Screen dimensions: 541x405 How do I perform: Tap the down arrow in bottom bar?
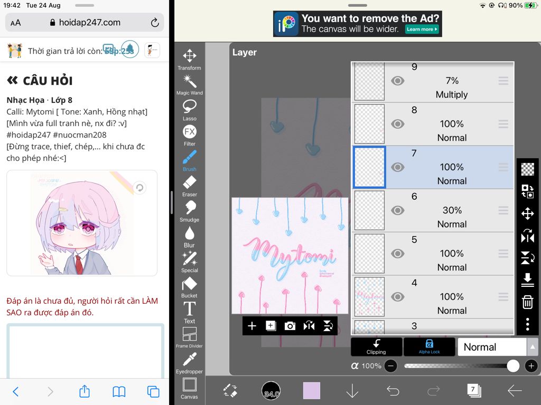point(352,391)
